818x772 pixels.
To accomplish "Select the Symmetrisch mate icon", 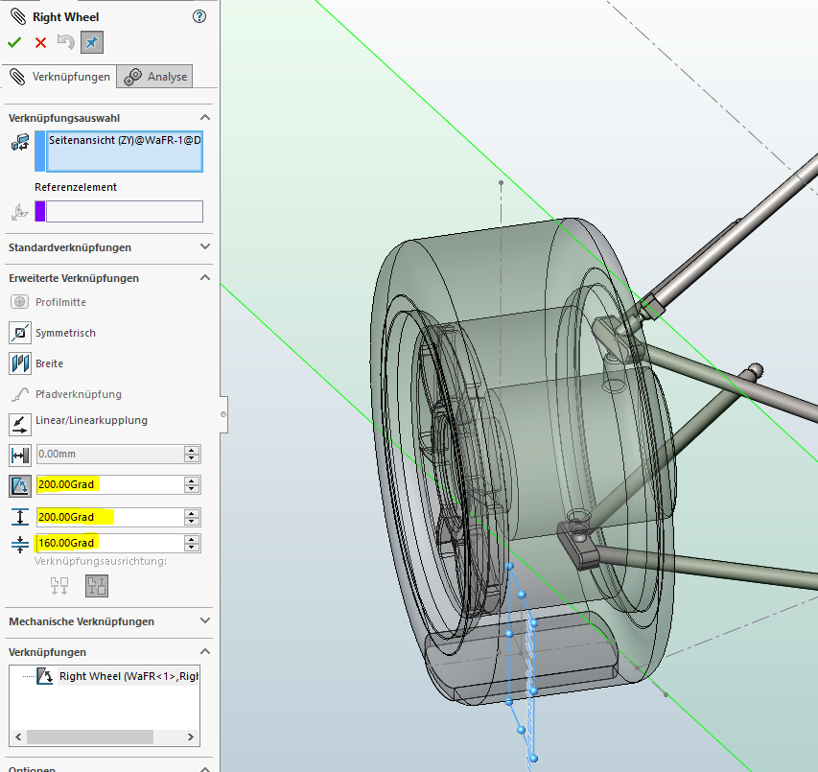I will 19,333.
